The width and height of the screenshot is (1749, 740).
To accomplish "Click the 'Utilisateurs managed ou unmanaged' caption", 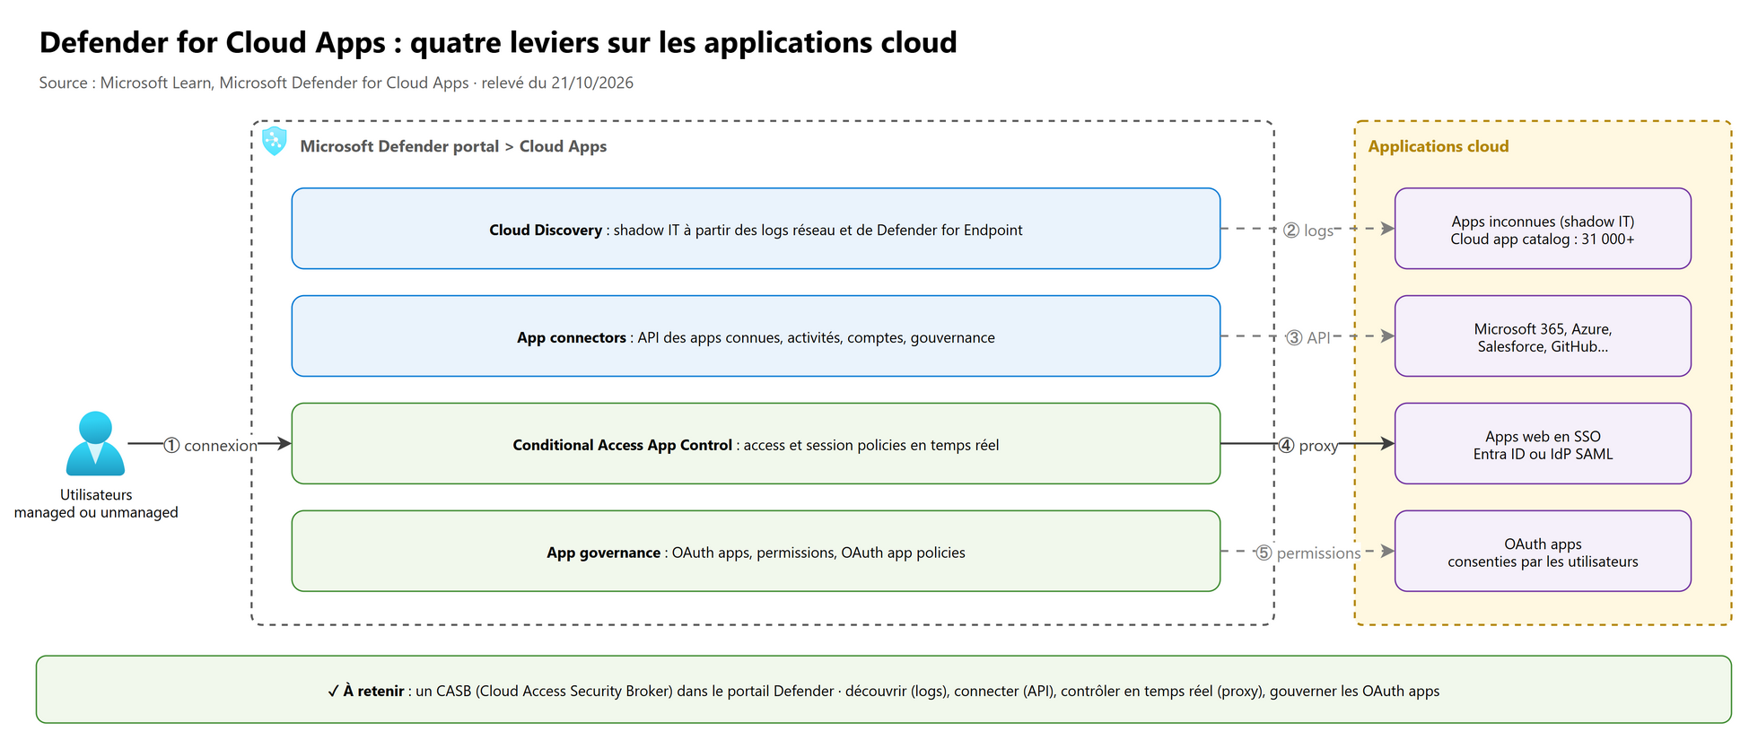I will [96, 503].
